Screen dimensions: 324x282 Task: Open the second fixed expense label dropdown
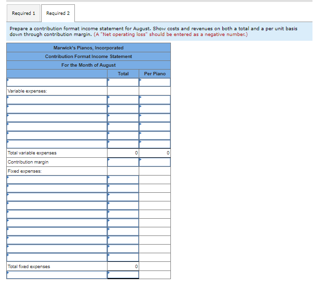[x=57, y=188]
